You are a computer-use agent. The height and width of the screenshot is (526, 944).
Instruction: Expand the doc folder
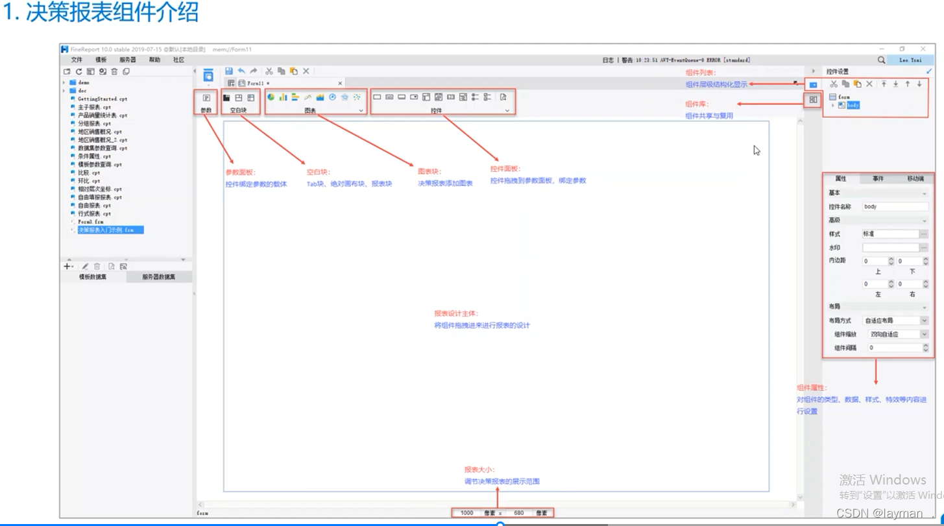[x=64, y=91]
